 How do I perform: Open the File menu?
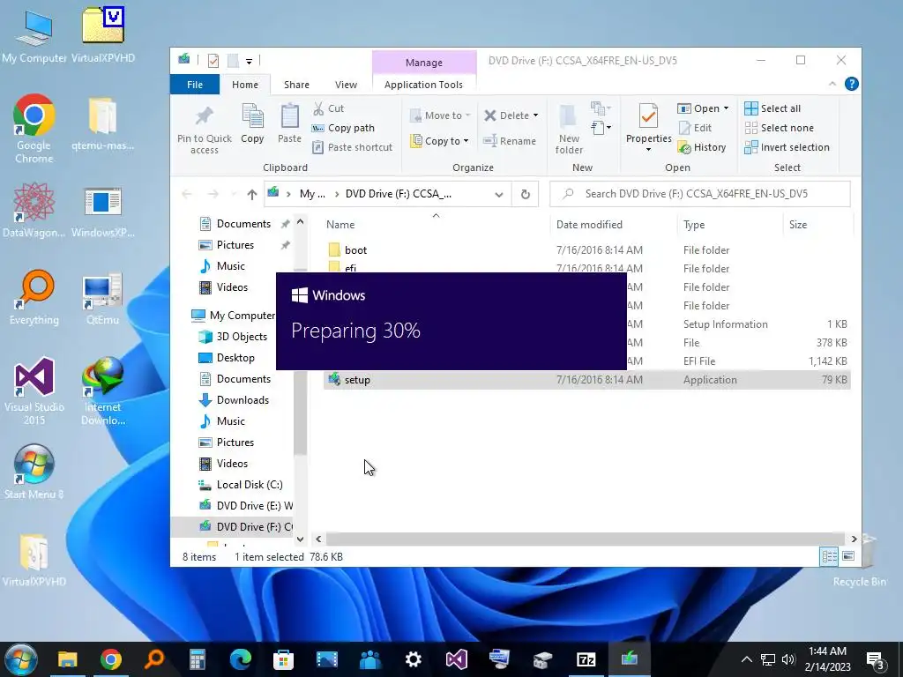195,85
